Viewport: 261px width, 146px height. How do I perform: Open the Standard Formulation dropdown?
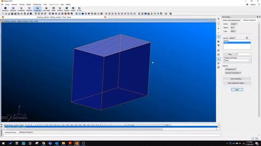coord(233,73)
